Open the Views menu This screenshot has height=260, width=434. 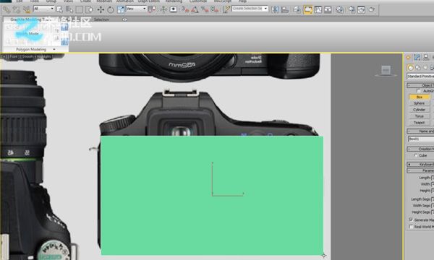(x=69, y=1)
